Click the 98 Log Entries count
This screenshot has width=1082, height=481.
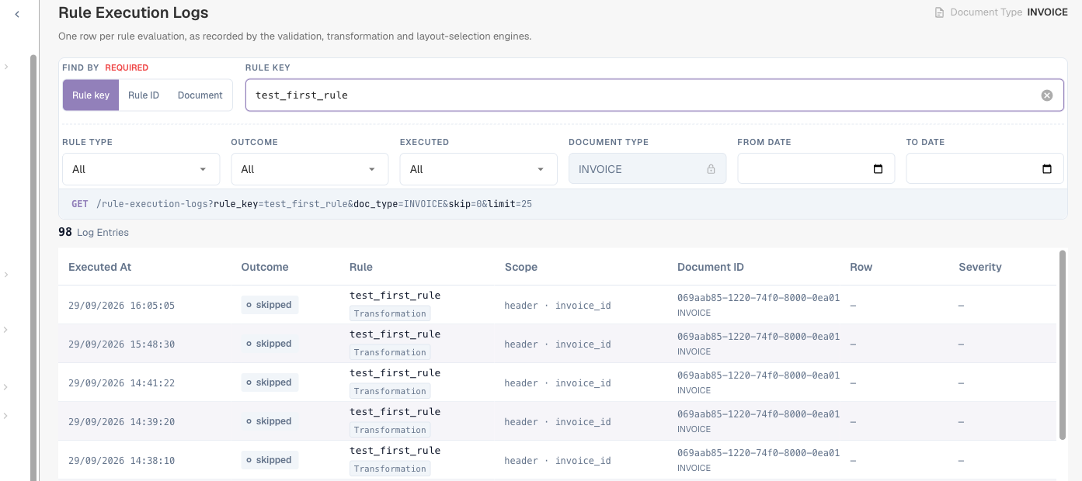coord(93,232)
